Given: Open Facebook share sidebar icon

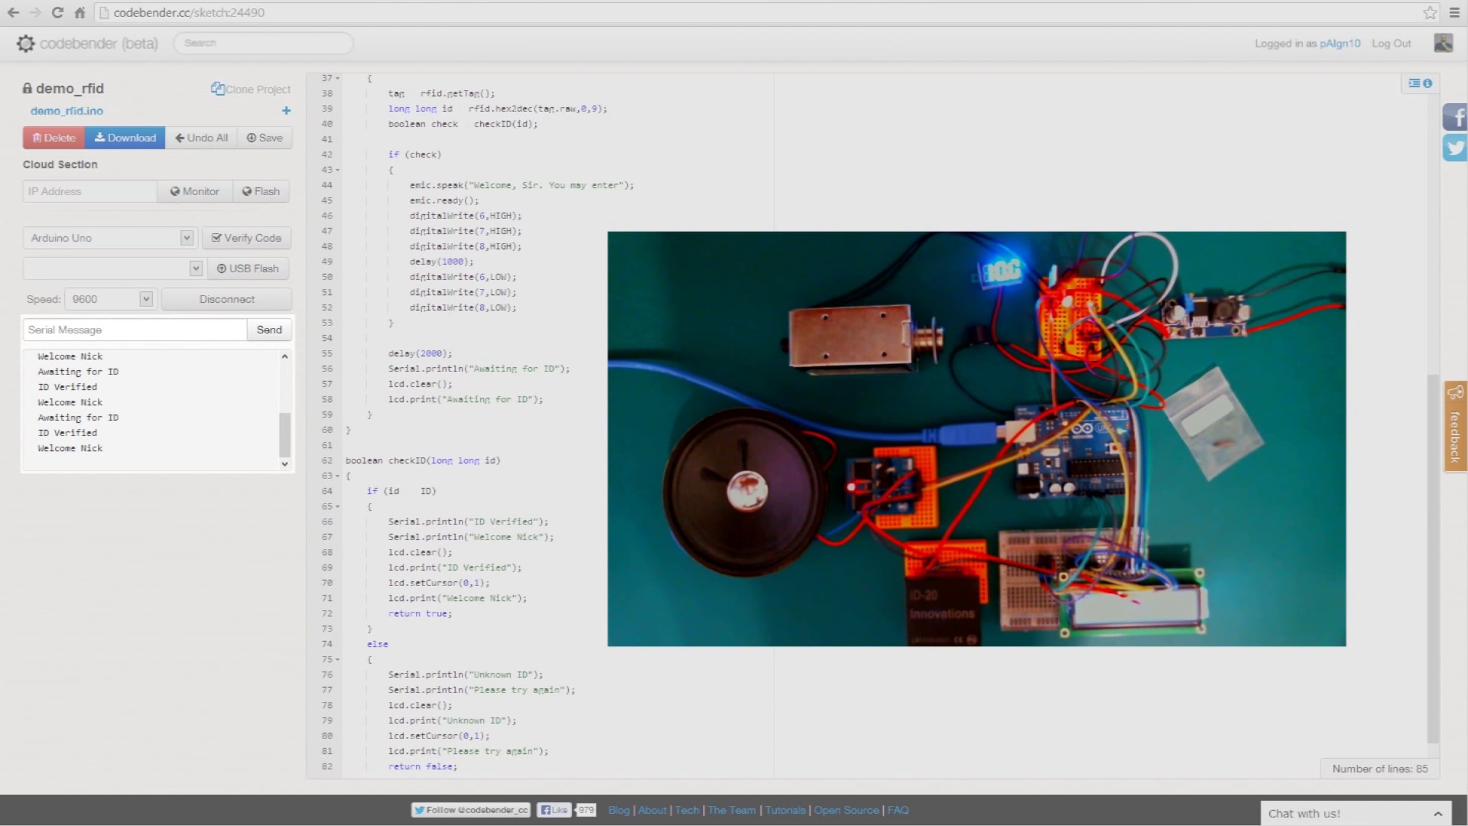Looking at the screenshot, I should point(1455,117).
